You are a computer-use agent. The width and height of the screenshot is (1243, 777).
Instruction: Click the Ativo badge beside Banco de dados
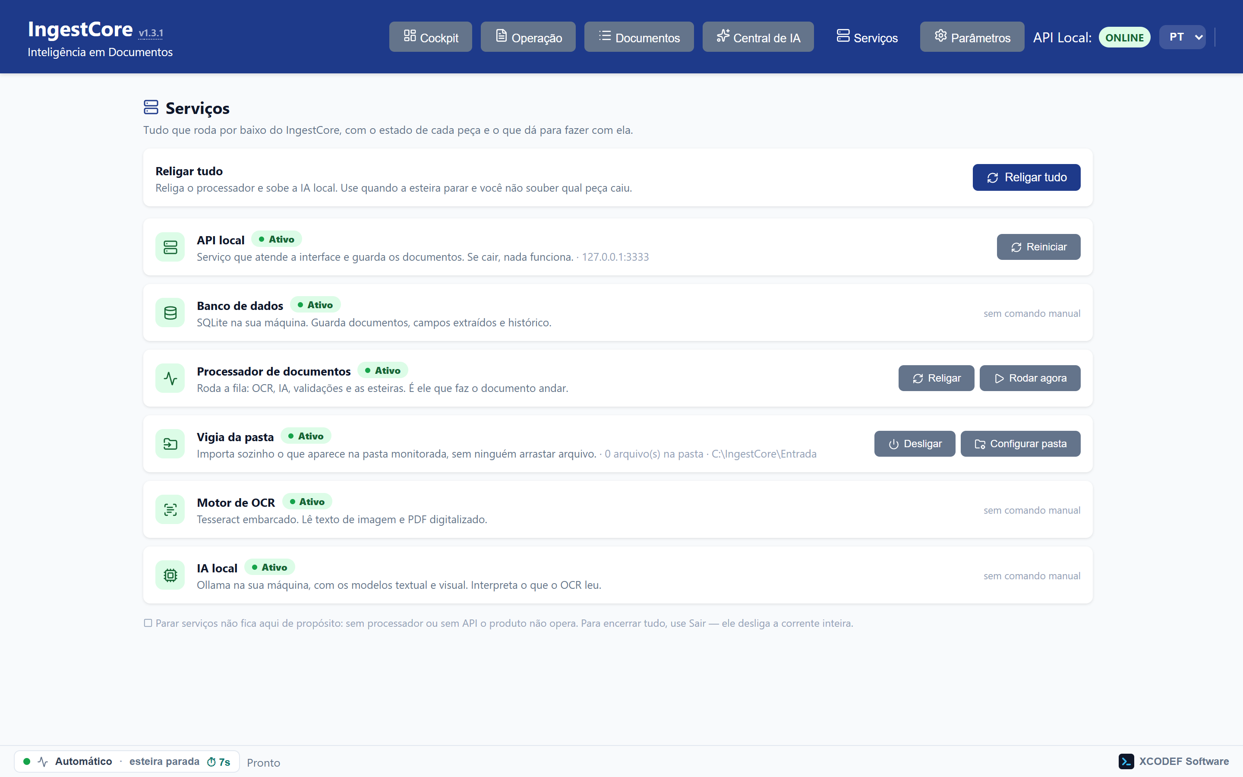(x=315, y=305)
